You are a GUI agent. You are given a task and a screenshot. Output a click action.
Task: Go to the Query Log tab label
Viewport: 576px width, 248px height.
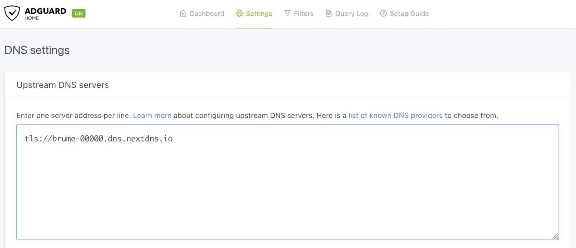(x=351, y=14)
